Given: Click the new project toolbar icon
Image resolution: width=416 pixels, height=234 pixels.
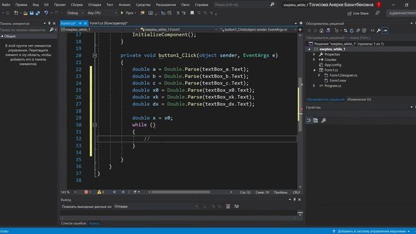Looking at the screenshot, I should 16,13.
